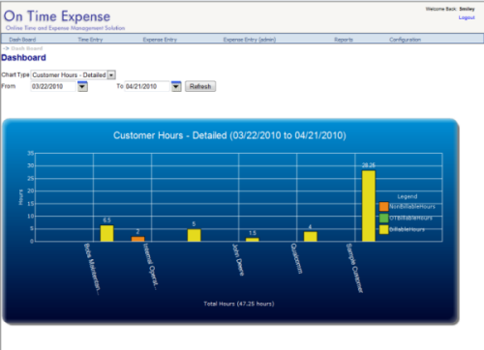Open the Expense Entry (admin) menu item
This screenshot has width=484, height=350.
[250, 40]
